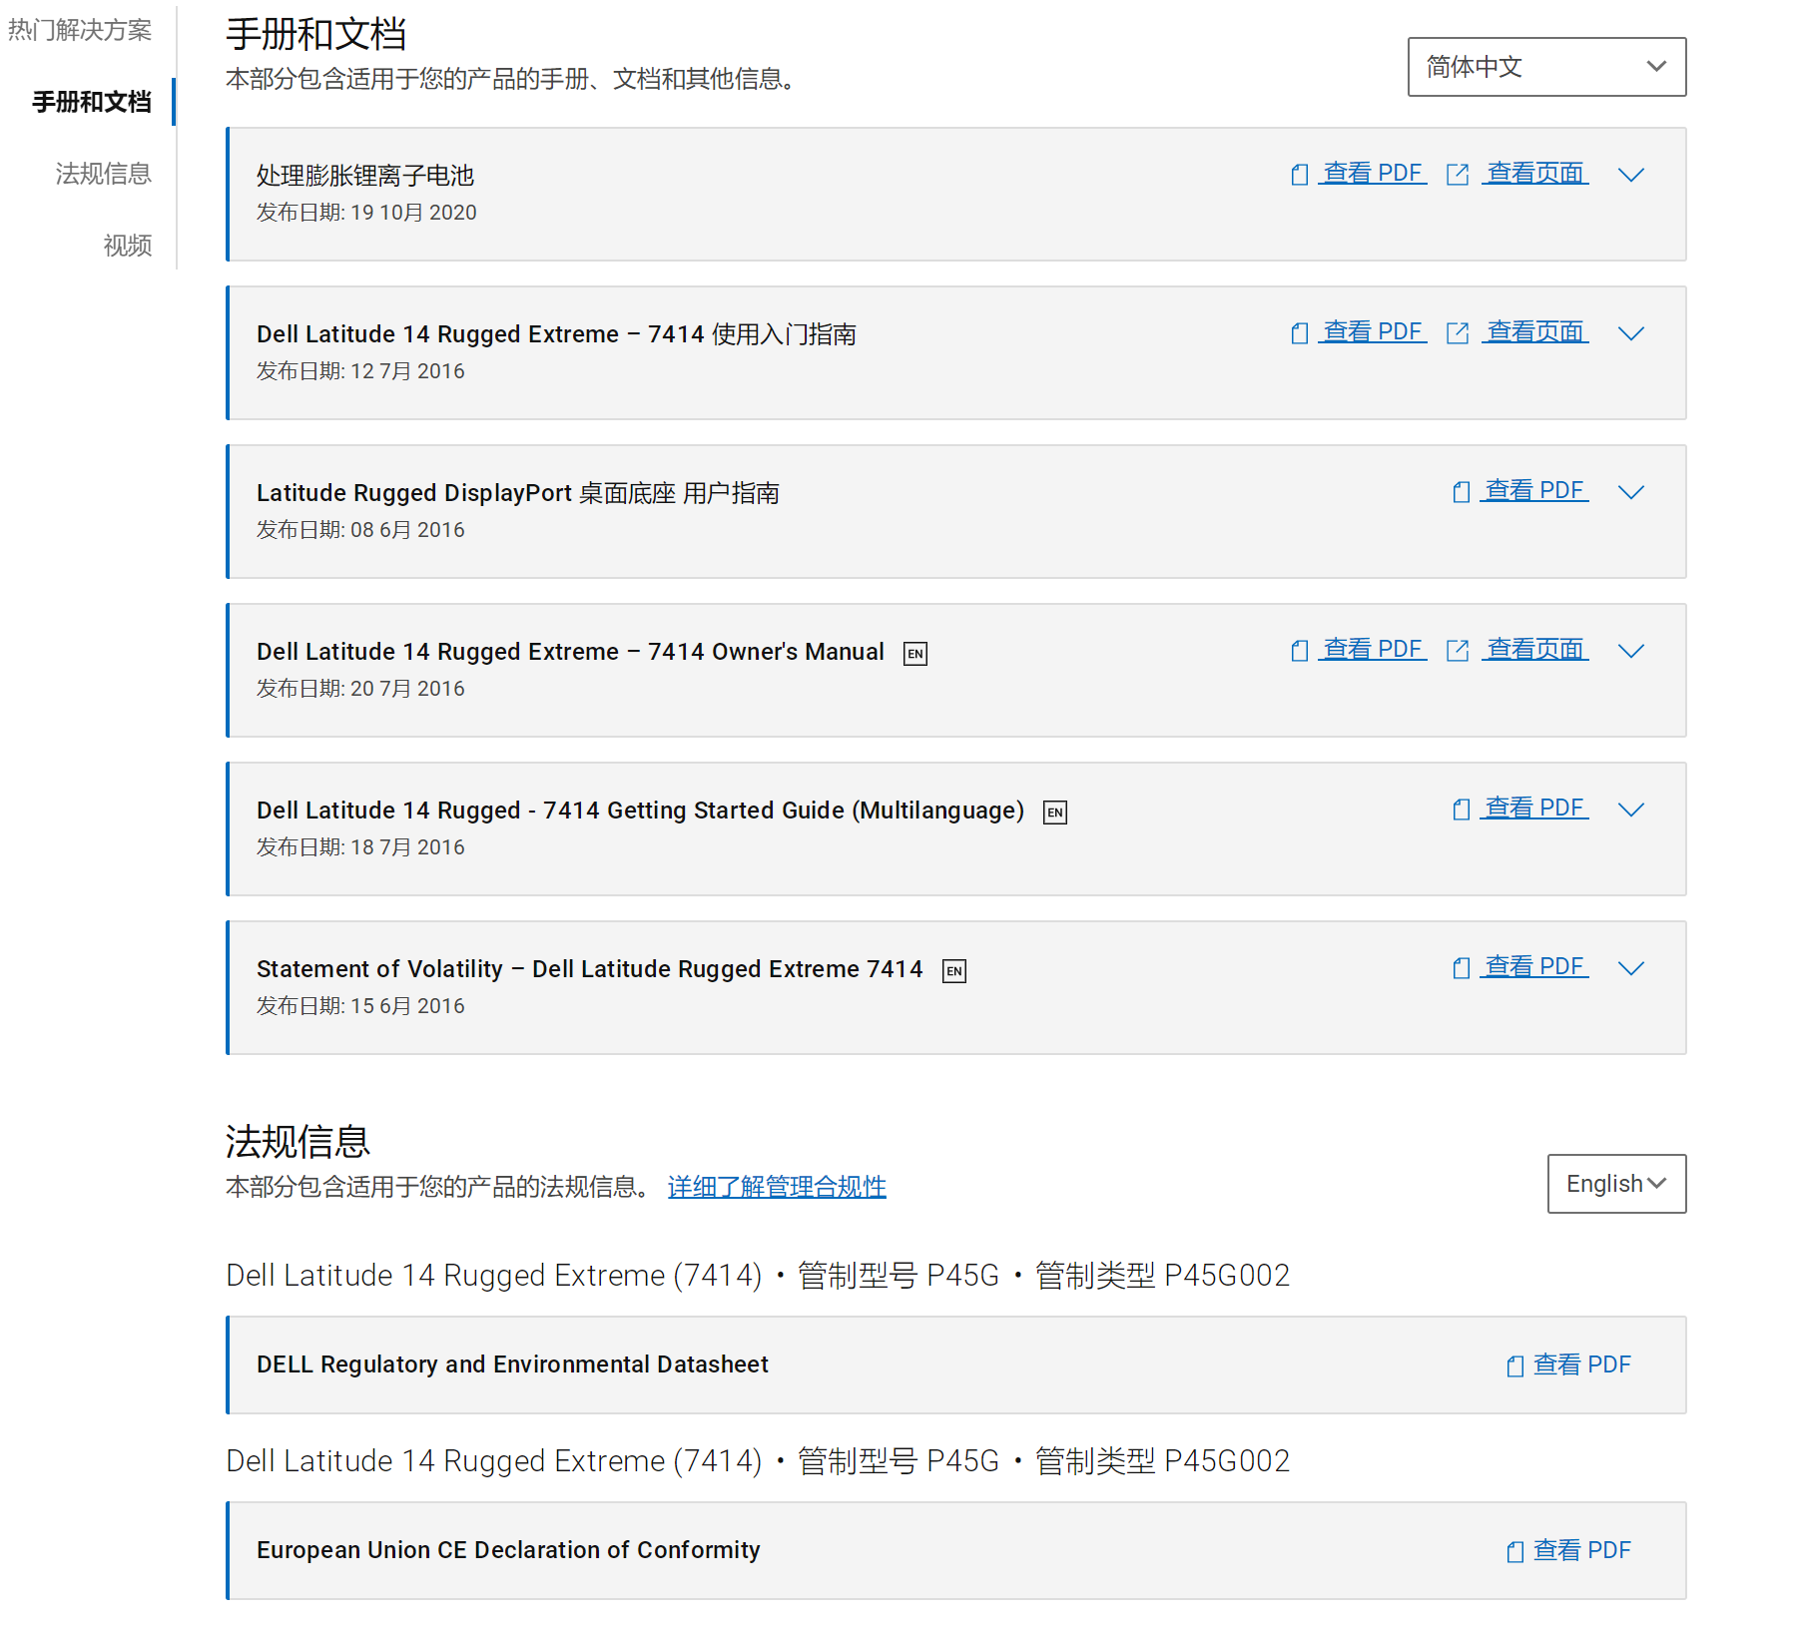Screen dimensions: 1804x1632
Task: Open 视频 section from sidebar
Action: tap(128, 246)
